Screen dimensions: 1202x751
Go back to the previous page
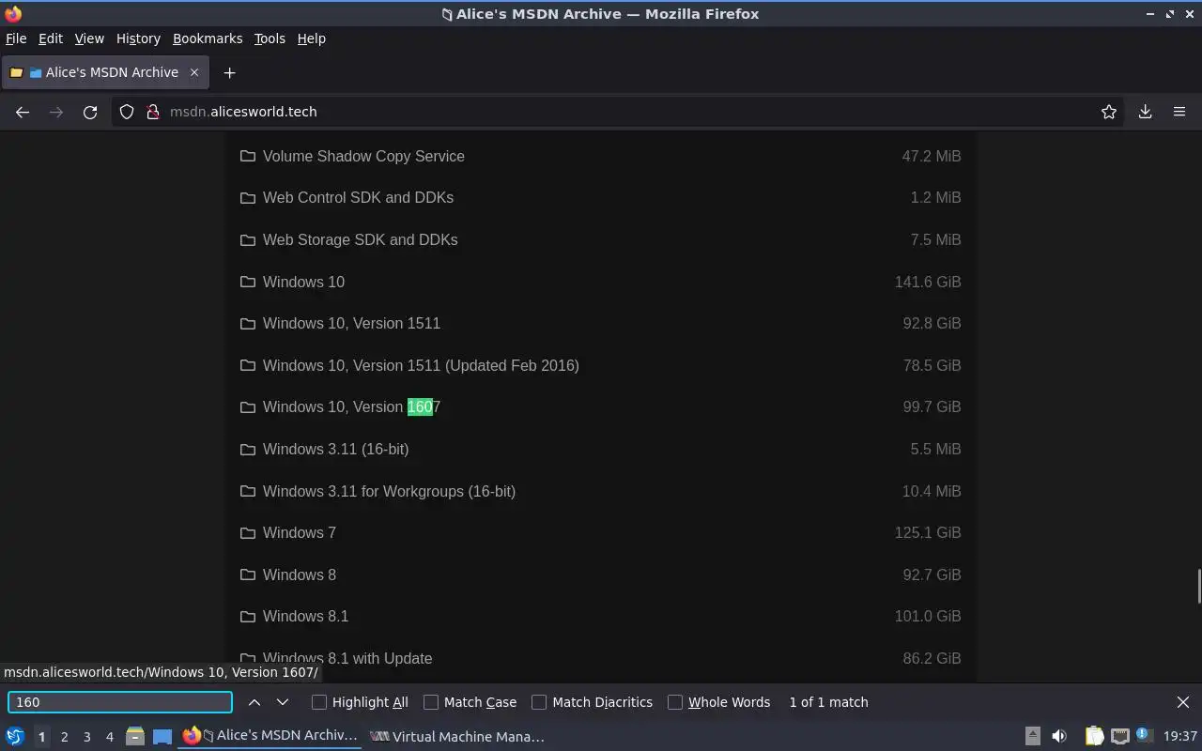[x=23, y=112]
